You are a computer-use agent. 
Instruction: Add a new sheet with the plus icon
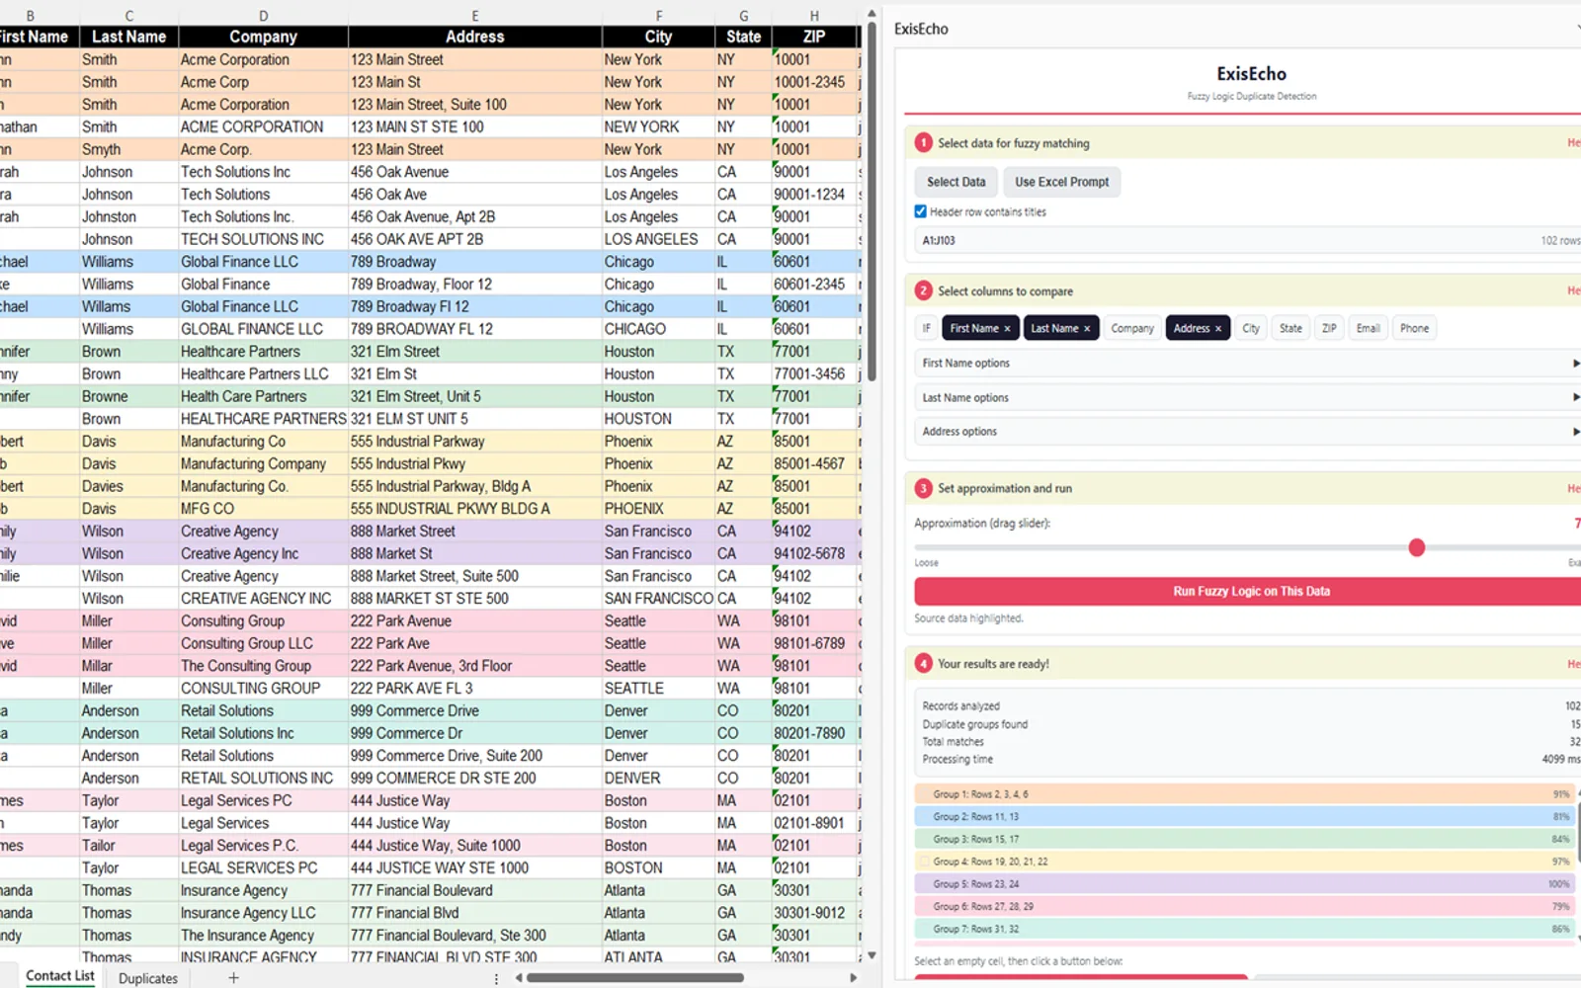[x=233, y=978]
